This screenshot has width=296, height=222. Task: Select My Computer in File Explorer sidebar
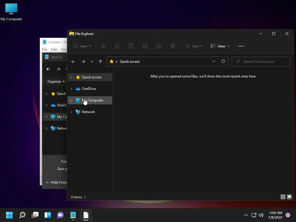[90, 100]
